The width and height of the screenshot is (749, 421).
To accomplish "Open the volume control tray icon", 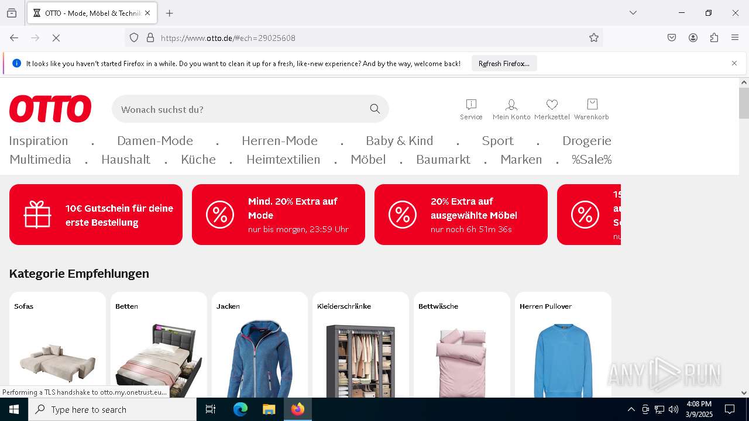I will click(x=674, y=409).
